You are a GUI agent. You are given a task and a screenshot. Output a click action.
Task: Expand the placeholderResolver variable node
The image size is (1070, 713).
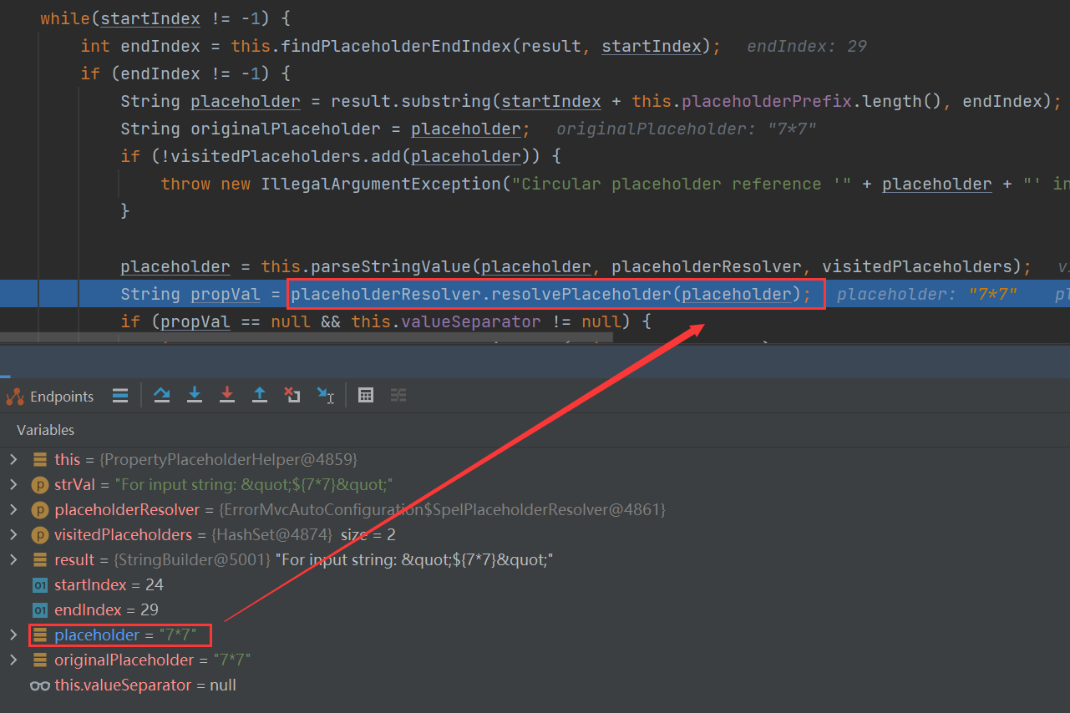(x=12, y=509)
